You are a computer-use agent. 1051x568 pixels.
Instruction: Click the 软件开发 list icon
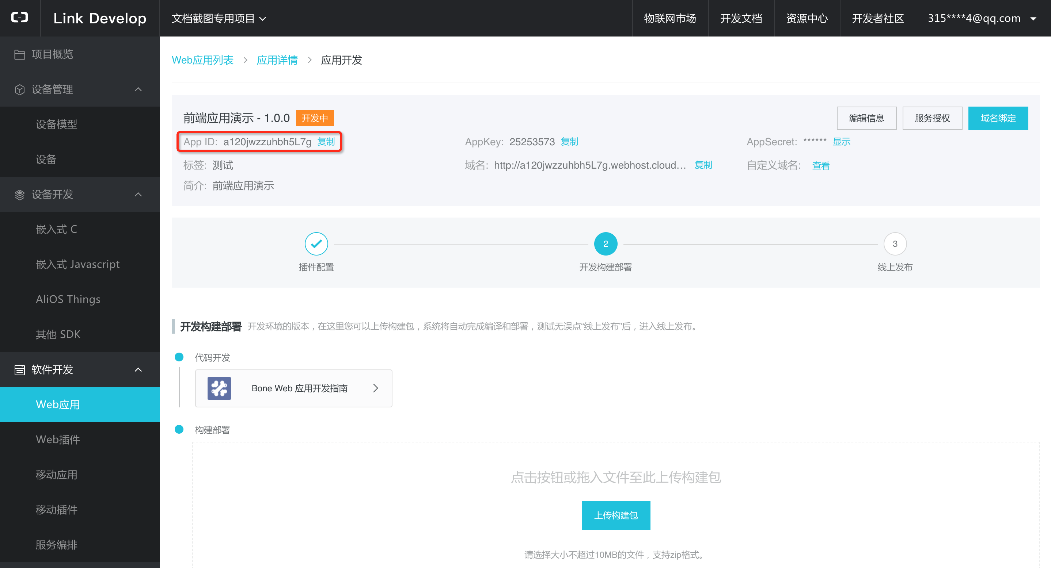20,370
